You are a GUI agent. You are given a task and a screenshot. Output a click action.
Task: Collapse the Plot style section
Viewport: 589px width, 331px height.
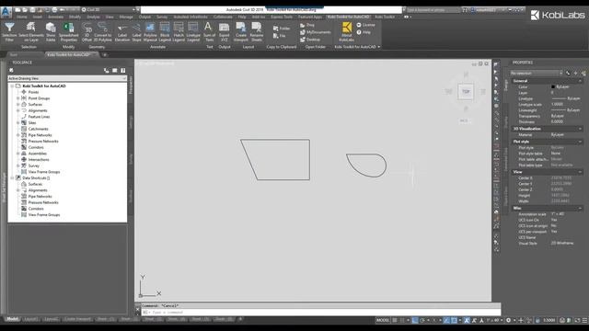[x=580, y=142]
